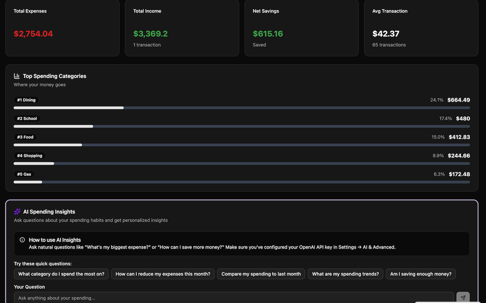Click the Avg Transaction summary card
This screenshot has width=486, height=303.
[x=421, y=28]
